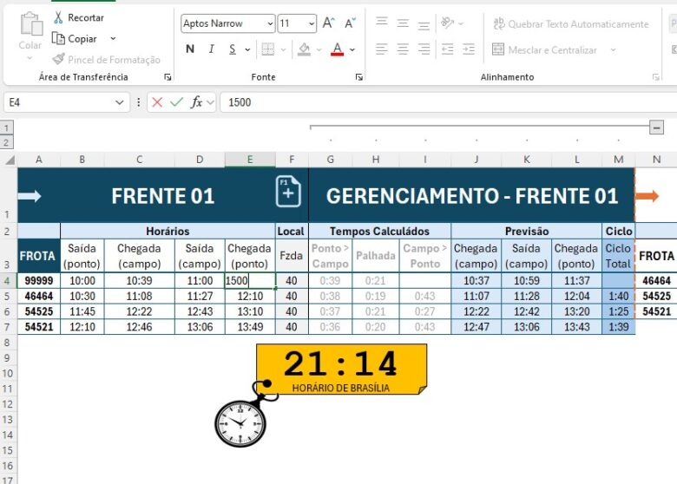Click the red font color A button
The height and width of the screenshot is (484, 677).
point(338,49)
